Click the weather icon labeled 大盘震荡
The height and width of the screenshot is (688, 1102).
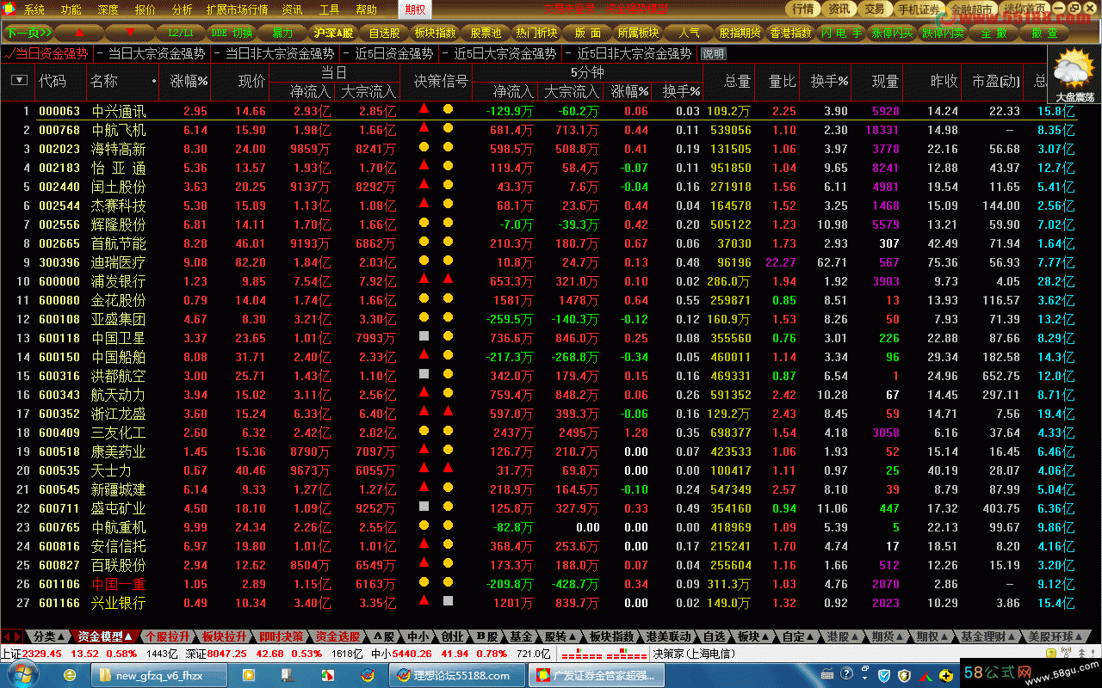point(1074,73)
